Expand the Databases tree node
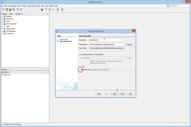Image resolution: width=191 pixels, height=127 pixels. 2,17
